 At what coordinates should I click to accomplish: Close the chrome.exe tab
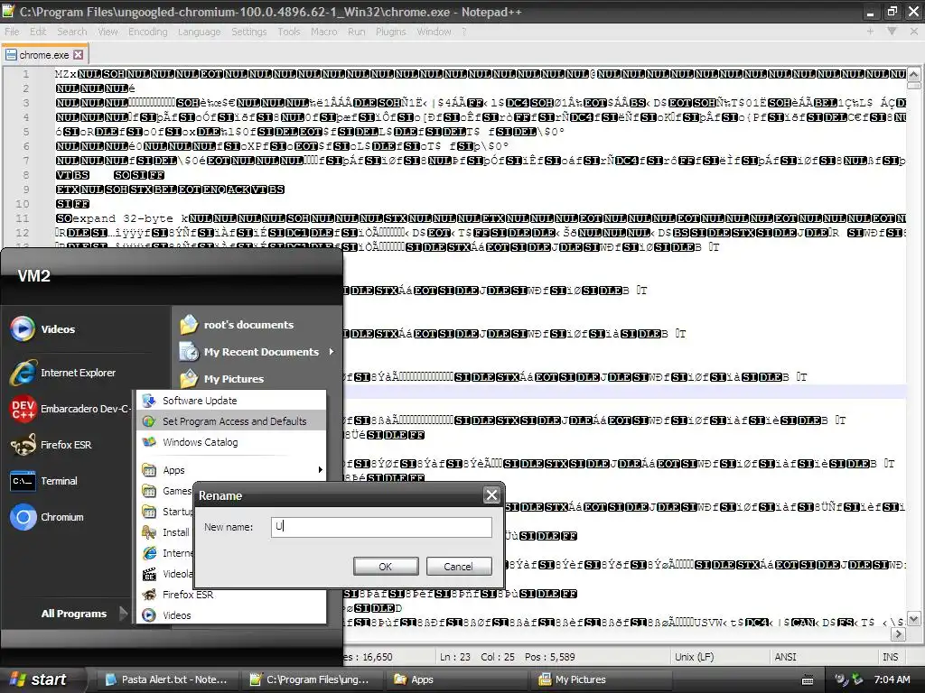78,55
